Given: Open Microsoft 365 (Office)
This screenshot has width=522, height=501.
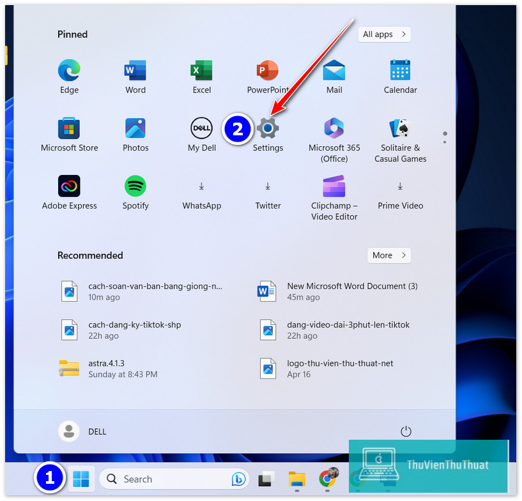Looking at the screenshot, I should point(334,140).
